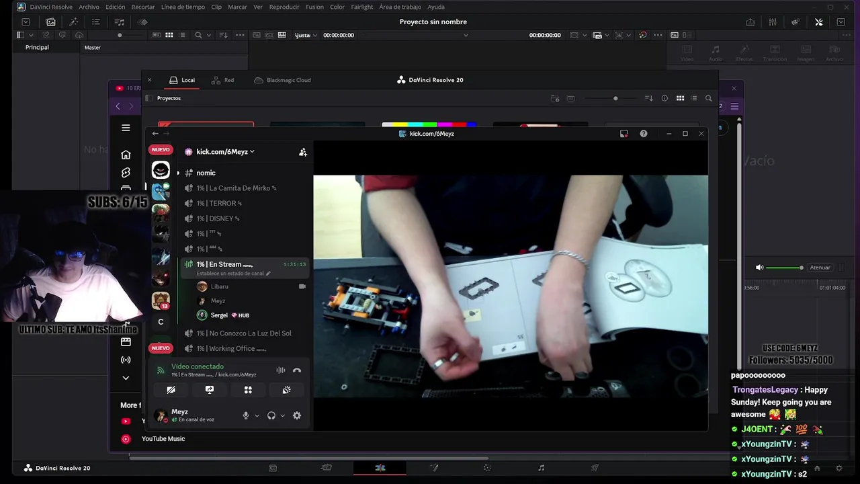This screenshot has width=860, height=484.
Task: Open the Fusion menu in menu bar
Action: click(x=314, y=7)
